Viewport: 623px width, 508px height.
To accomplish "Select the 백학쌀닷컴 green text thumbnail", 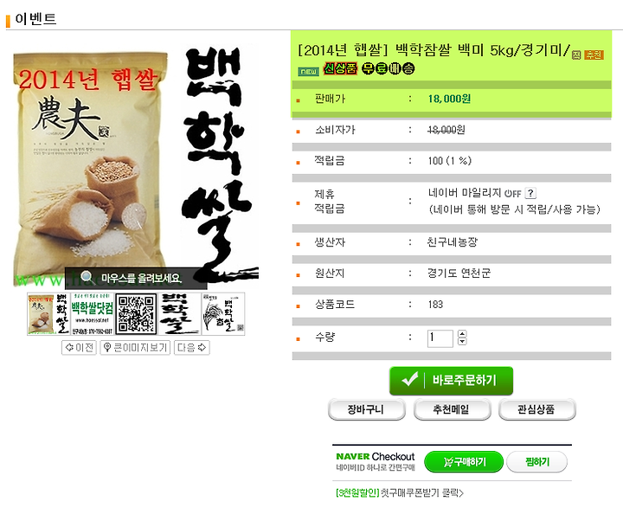I will click(x=93, y=314).
